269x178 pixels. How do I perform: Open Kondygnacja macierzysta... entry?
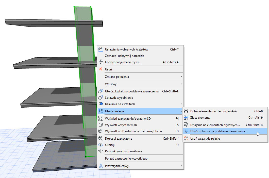point(140,62)
